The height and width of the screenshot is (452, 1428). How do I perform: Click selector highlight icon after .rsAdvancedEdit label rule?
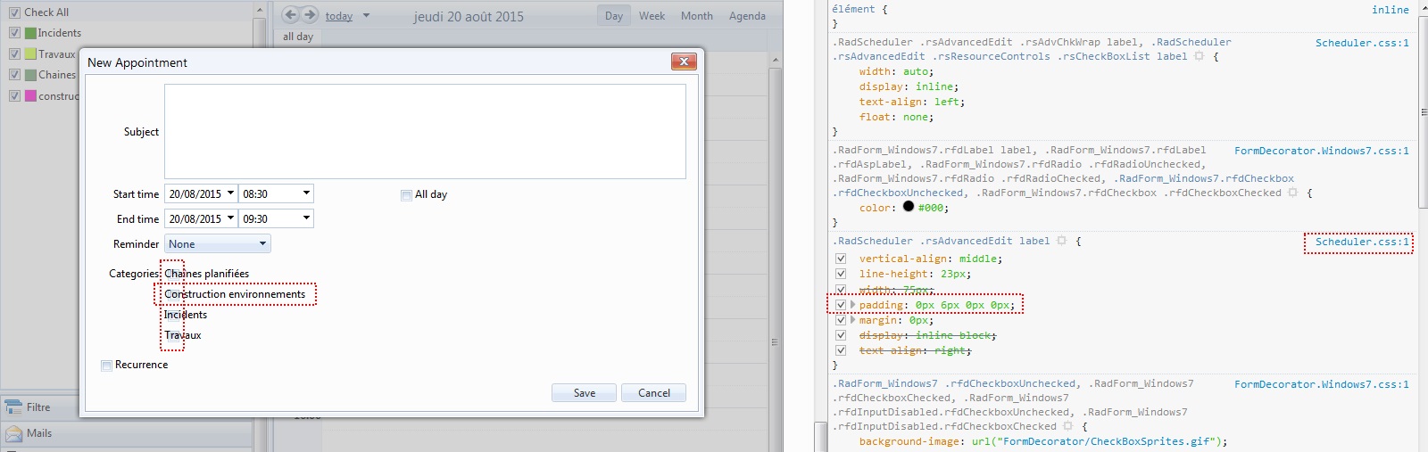coord(1061,241)
